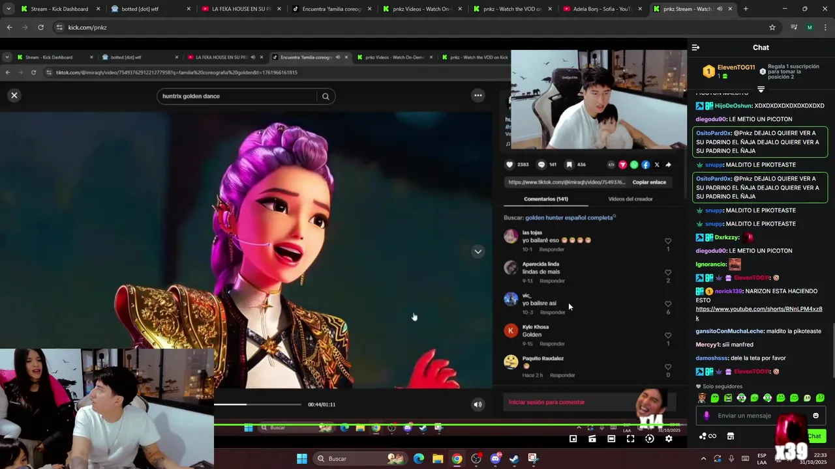Viewport: 835px width, 469px height.
Task: Enter Kick player fullscreen
Action: tap(630, 439)
